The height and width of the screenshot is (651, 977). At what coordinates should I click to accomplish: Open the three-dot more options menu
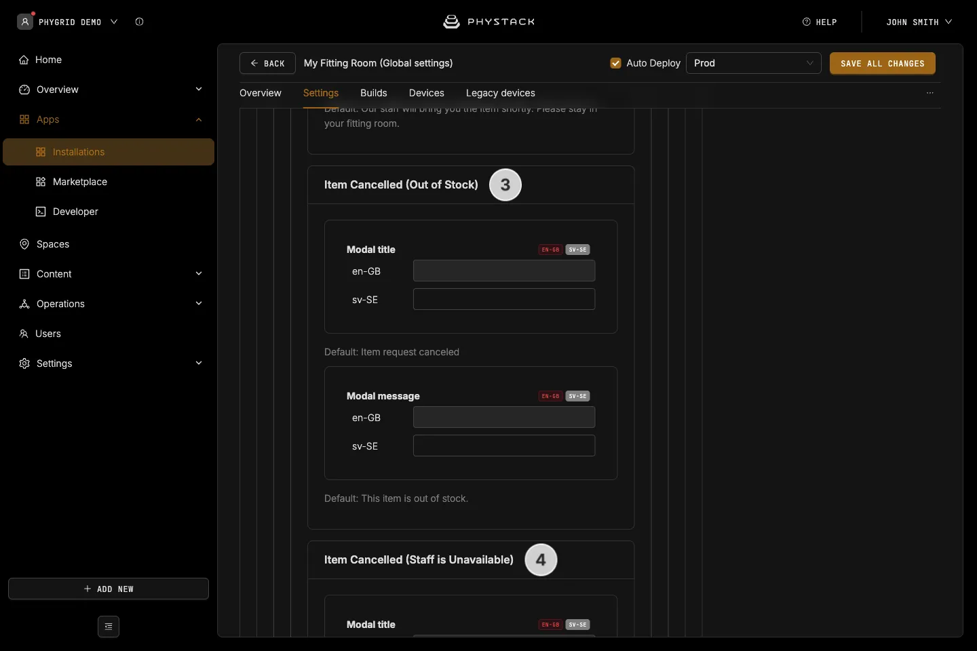[930, 93]
